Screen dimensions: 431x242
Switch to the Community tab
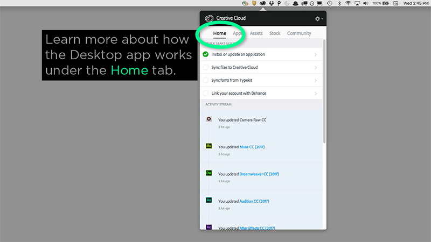299,33
